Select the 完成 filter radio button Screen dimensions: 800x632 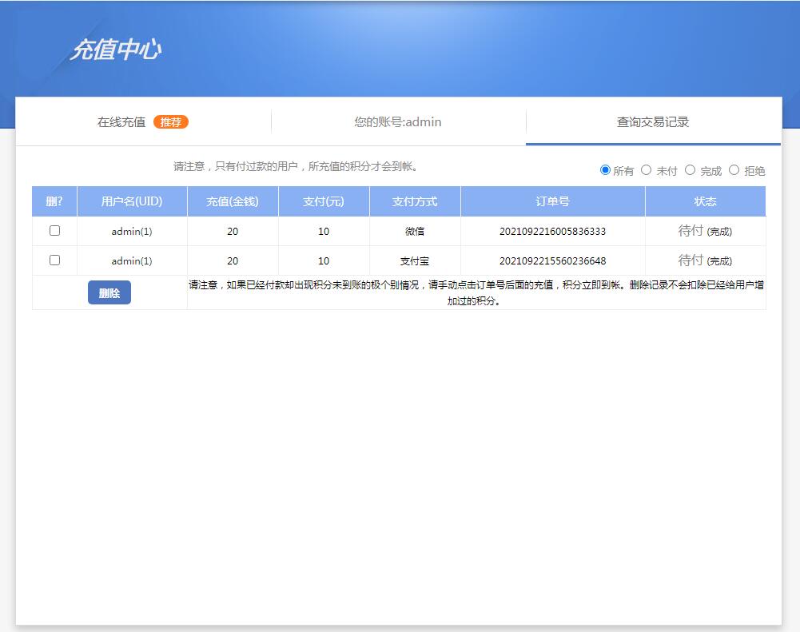click(x=690, y=170)
